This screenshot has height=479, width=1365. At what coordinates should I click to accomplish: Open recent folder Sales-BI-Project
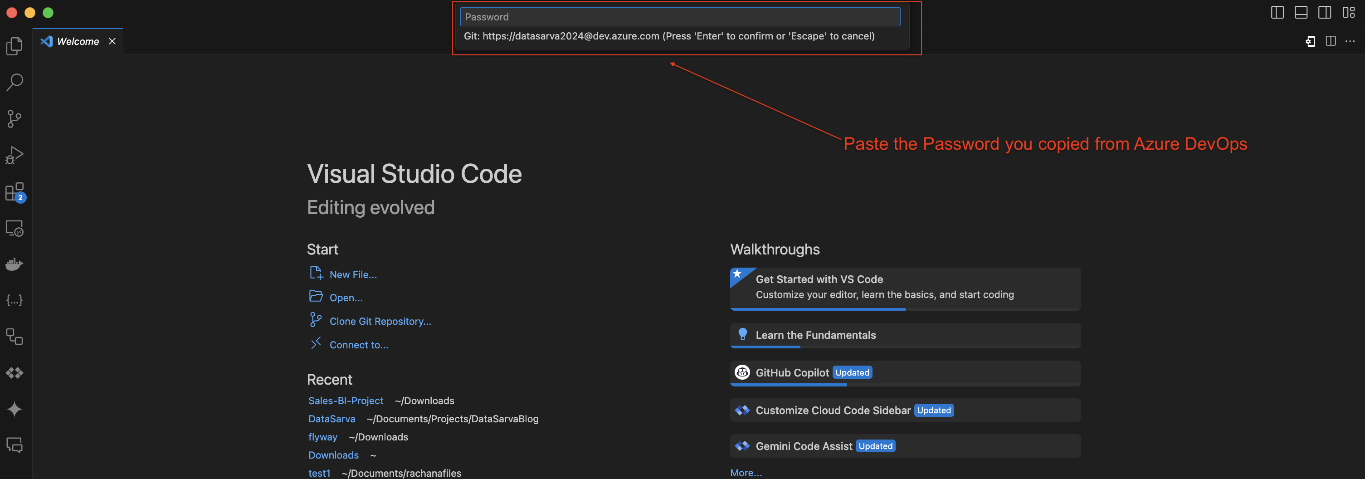[346, 401]
